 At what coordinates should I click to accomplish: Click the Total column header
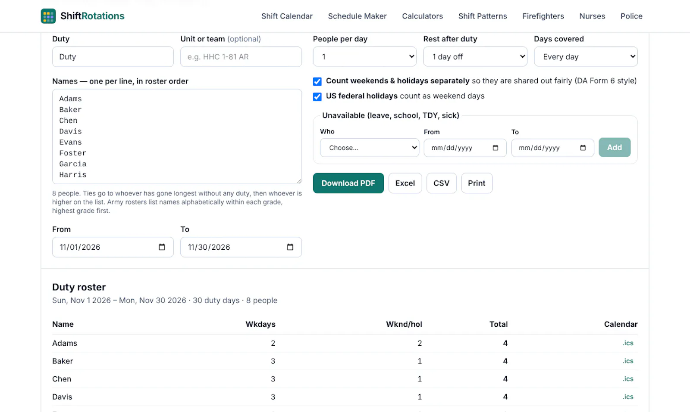[x=499, y=324]
